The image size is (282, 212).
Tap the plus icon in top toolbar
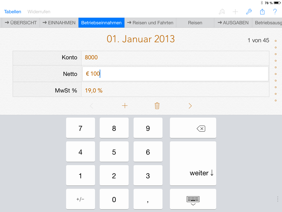pos(235,12)
